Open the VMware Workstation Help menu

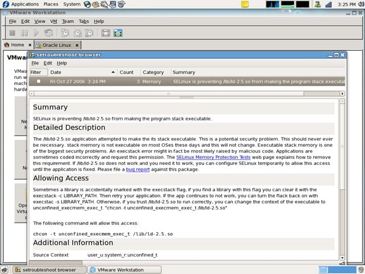coord(99,21)
